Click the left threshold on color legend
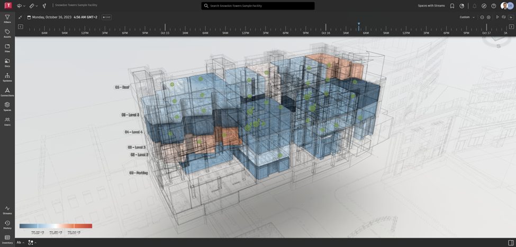Image resolution: width=516 pixels, height=247 pixels. pyautogui.click(x=38, y=226)
